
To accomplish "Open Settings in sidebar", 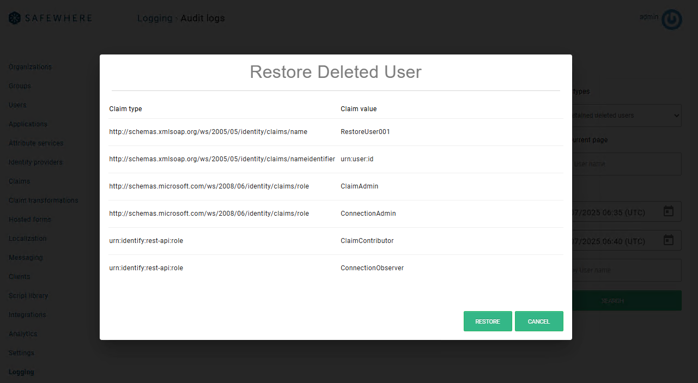I will [21, 353].
